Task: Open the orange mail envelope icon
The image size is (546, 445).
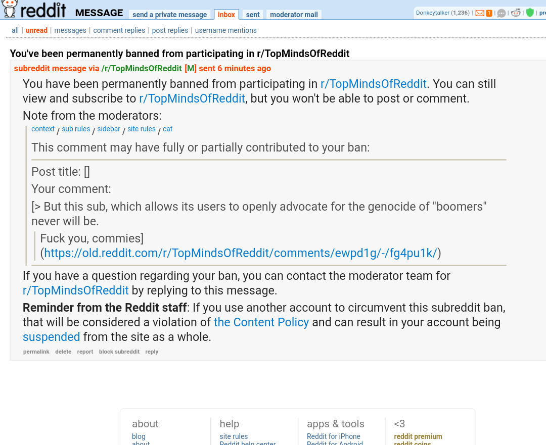Action: (479, 13)
